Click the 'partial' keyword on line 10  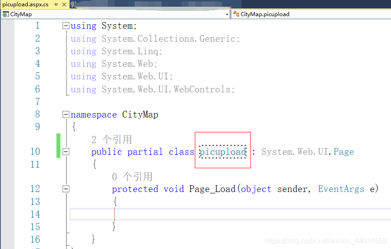[145, 152]
